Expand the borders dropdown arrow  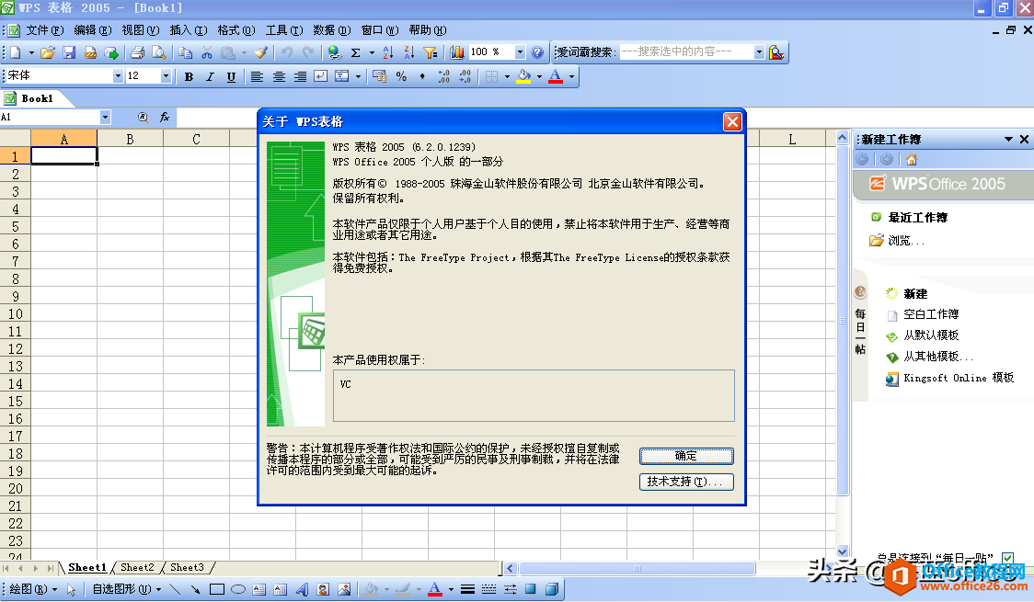(507, 77)
